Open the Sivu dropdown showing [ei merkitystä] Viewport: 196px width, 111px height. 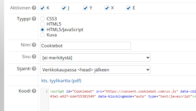coord(95,58)
